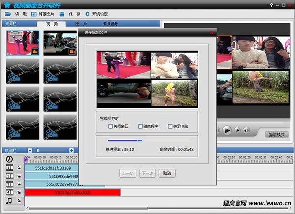The width and height of the screenshot is (295, 214).
Task: Select video track 3 film icon
Action: click(10, 184)
